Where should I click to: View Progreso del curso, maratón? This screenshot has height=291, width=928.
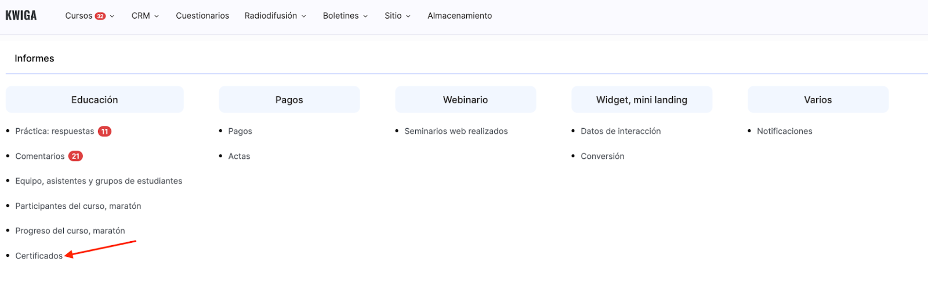[x=70, y=231]
